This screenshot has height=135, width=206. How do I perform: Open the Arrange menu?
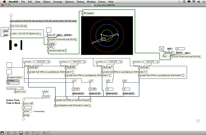click(58, 2)
